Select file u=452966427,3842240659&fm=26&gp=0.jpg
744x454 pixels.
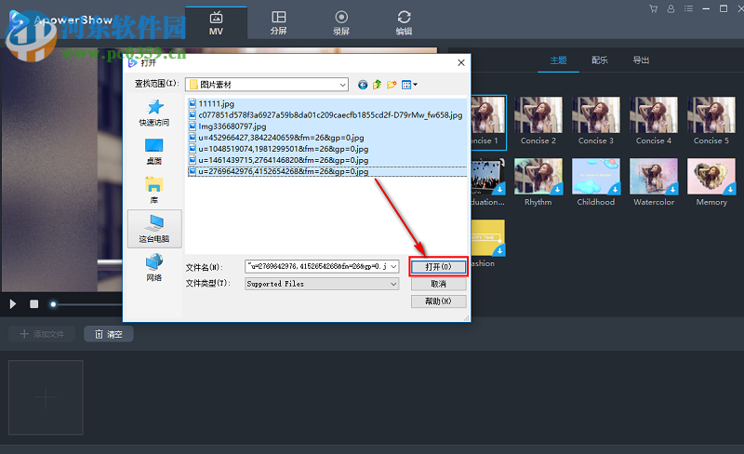[276, 138]
